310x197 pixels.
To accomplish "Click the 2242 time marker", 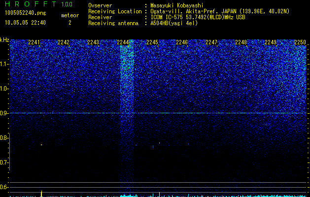I will 64,42.
